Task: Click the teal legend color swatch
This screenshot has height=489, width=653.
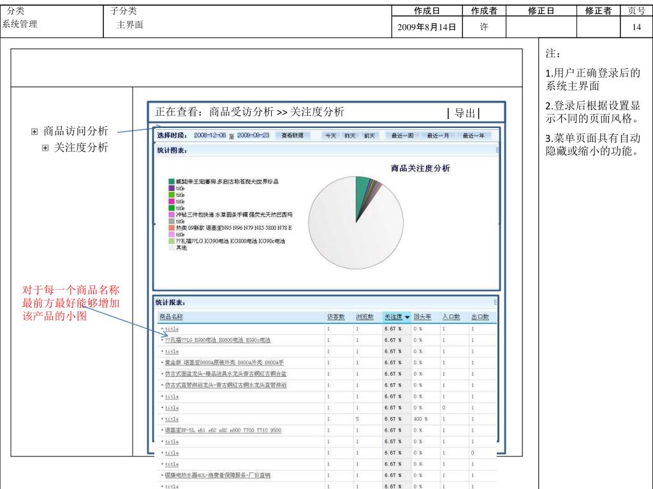Action: 172,182
